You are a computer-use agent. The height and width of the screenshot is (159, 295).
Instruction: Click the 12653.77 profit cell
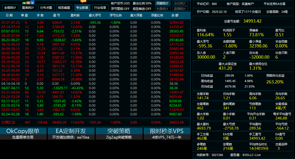[59, 62]
